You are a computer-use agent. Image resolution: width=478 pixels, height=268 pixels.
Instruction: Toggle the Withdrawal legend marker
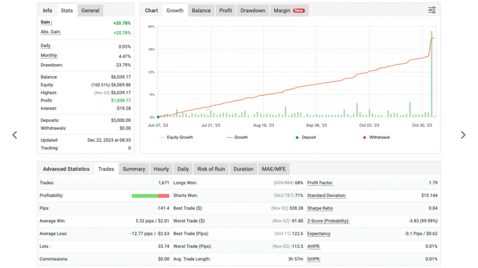(376, 137)
